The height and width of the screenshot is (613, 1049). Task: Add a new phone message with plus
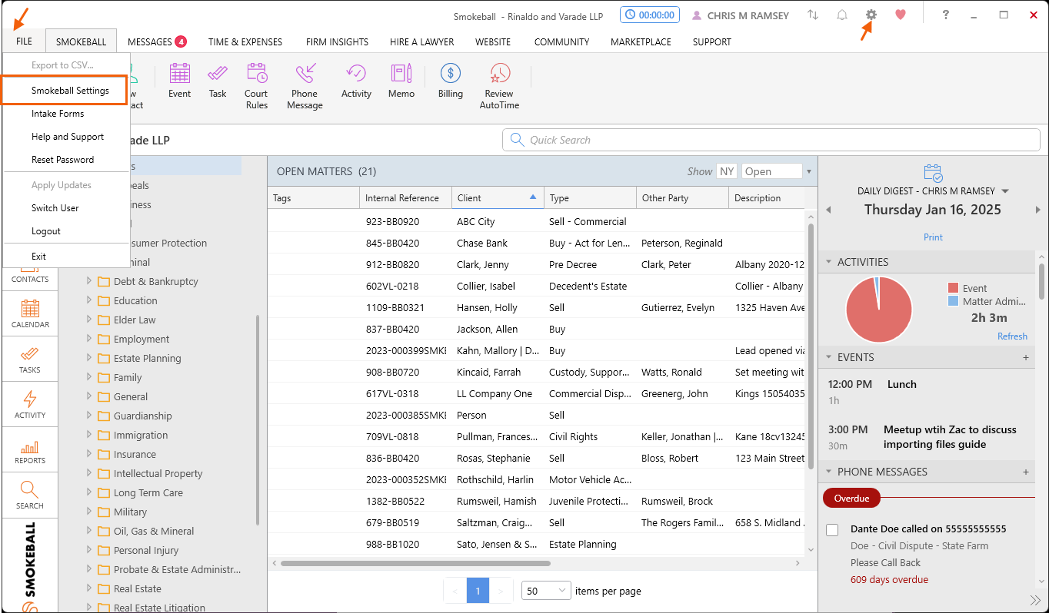[1026, 472]
